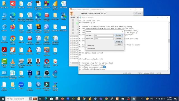This screenshot has width=179, height=101.
Task: Open Config in XAMPP Control Panel
Action: 138,13
